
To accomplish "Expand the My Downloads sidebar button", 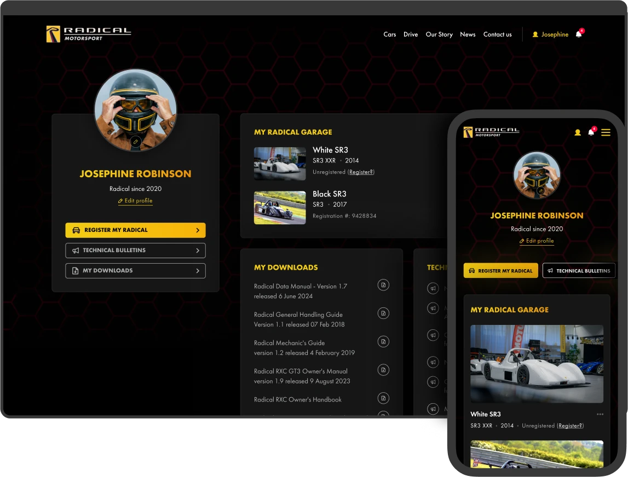I will point(135,271).
